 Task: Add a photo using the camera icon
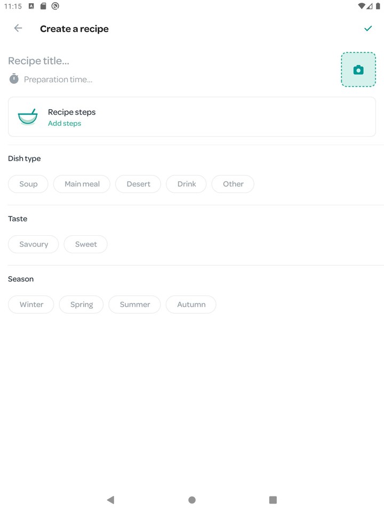click(x=358, y=69)
